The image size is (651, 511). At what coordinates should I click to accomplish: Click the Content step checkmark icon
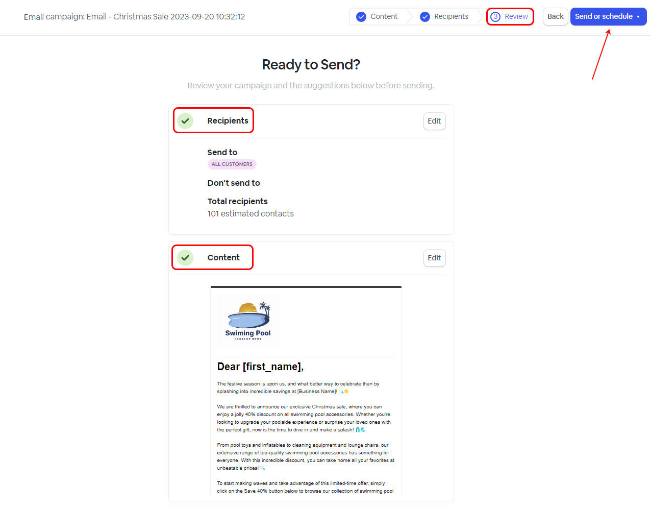[361, 17]
